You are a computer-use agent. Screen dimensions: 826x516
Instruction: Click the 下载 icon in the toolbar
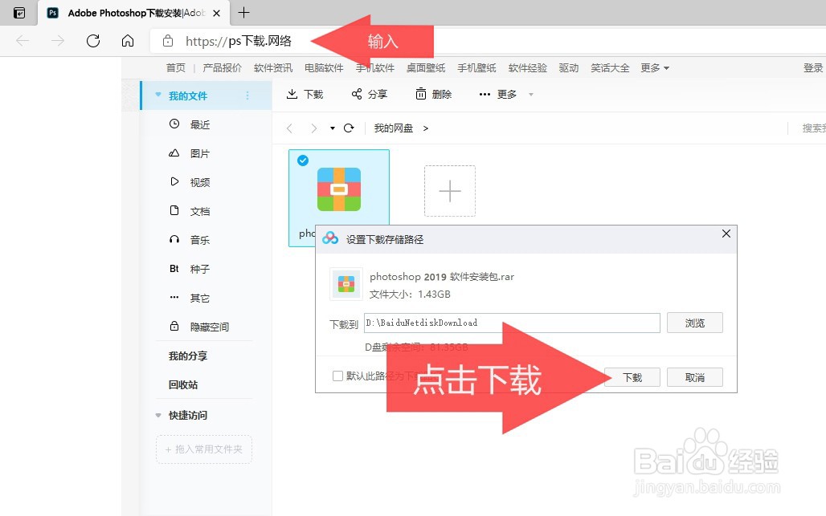click(294, 94)
